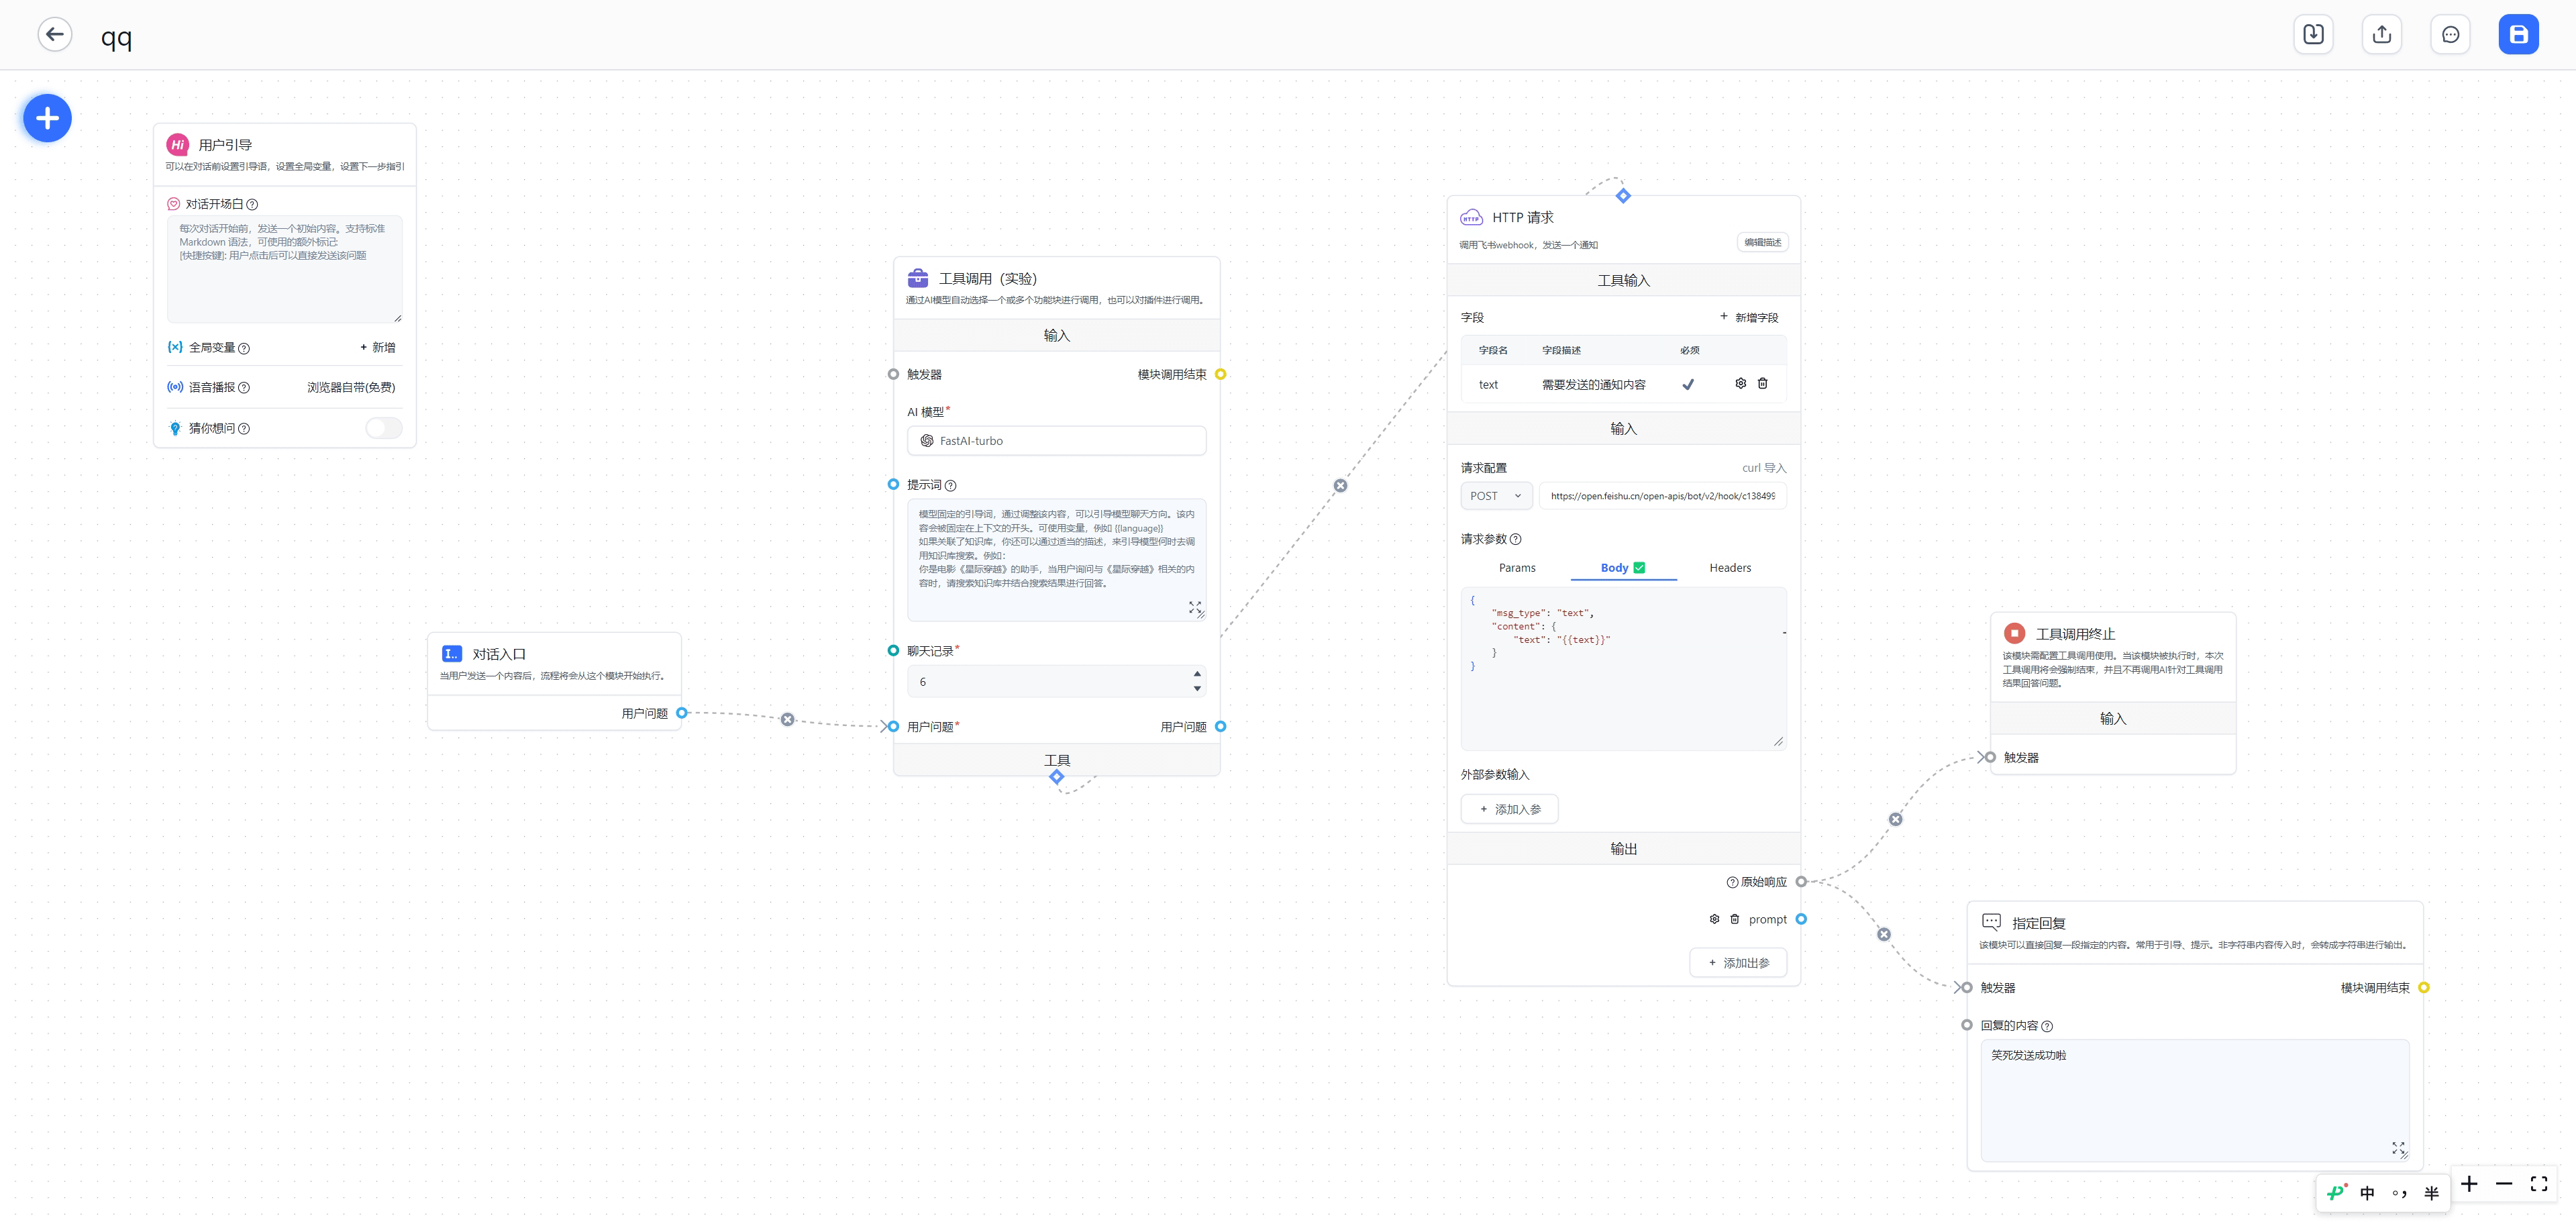This screenshot has height=1222, width=2576.
Task: Click the import download icon
Action: [2313, 35]
